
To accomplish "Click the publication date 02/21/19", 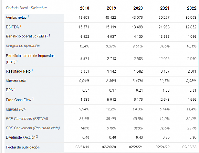I will pyautogui.click(x=82, y=147).
